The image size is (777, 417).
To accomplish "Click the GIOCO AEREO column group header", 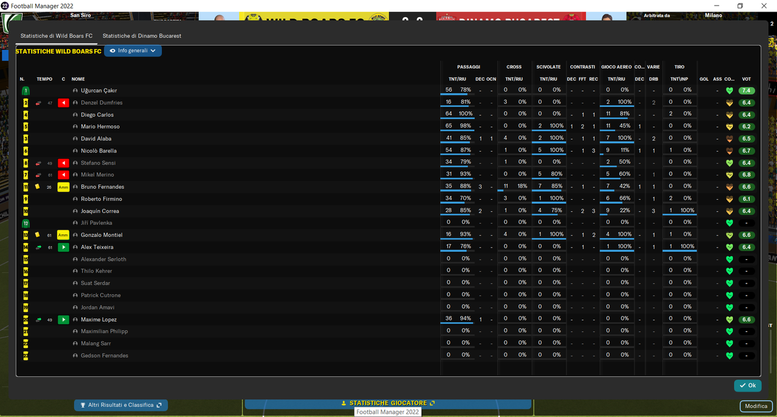I will click(617, 67).
